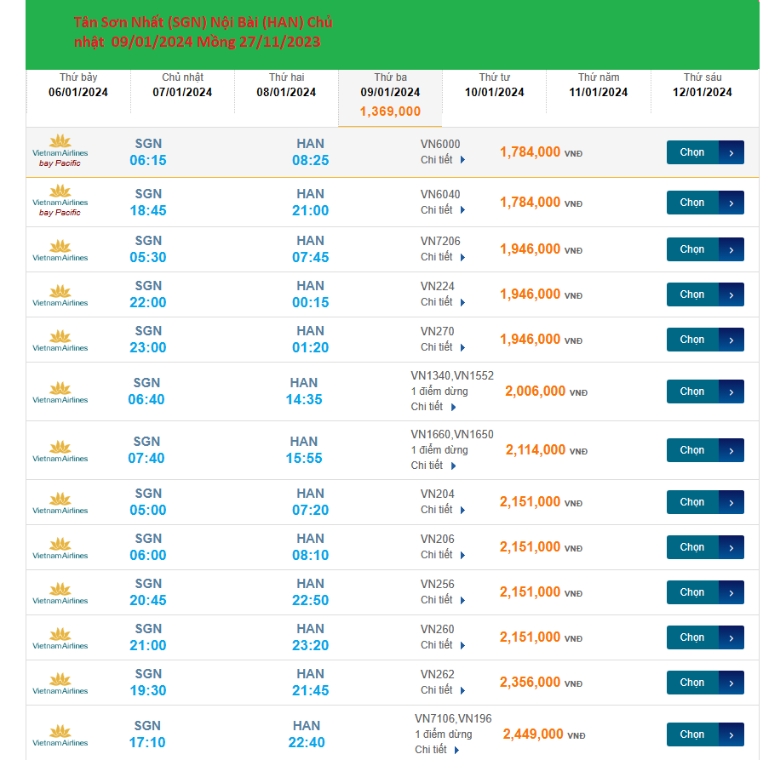Go to the Thứ sáu 12/01/2024 date tab
The height and width of the screenshot is (760, 763).
pos(703,85)
